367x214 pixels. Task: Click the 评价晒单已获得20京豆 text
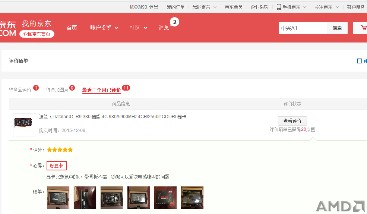click(x=292, y=129)
